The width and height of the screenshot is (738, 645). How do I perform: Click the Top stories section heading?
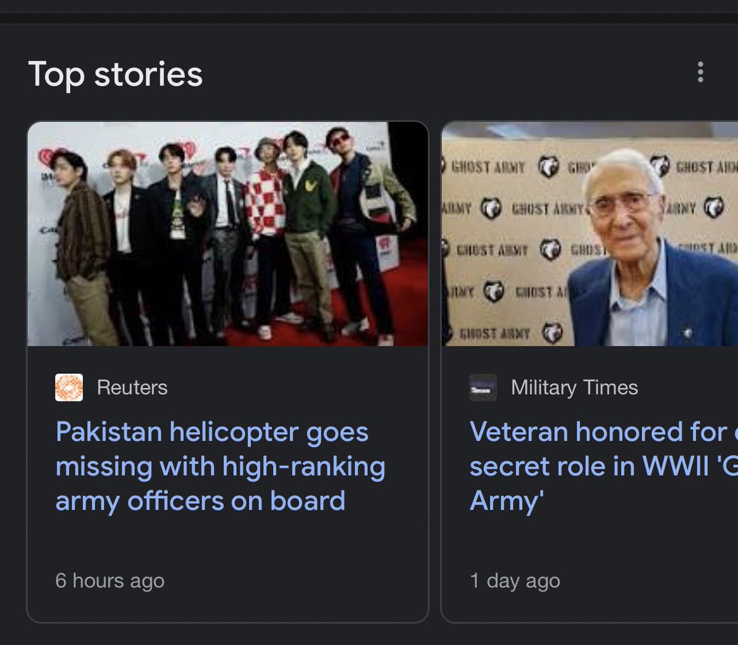pos(116,74)
